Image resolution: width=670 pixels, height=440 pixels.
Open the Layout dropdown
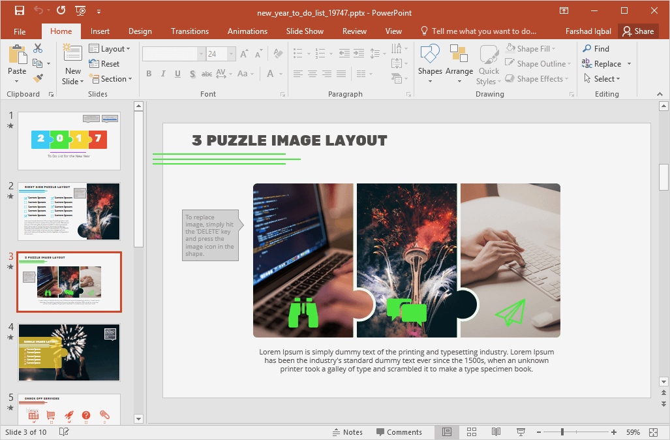(x=110, y=49)
